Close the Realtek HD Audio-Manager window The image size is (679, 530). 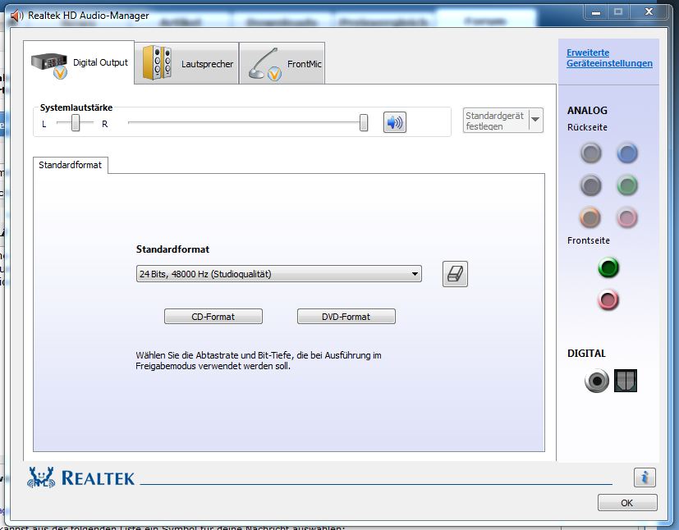(649, 12)
